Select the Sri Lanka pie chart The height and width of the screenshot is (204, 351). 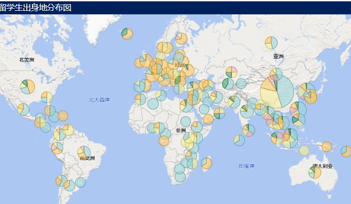[x=248, y=131]
